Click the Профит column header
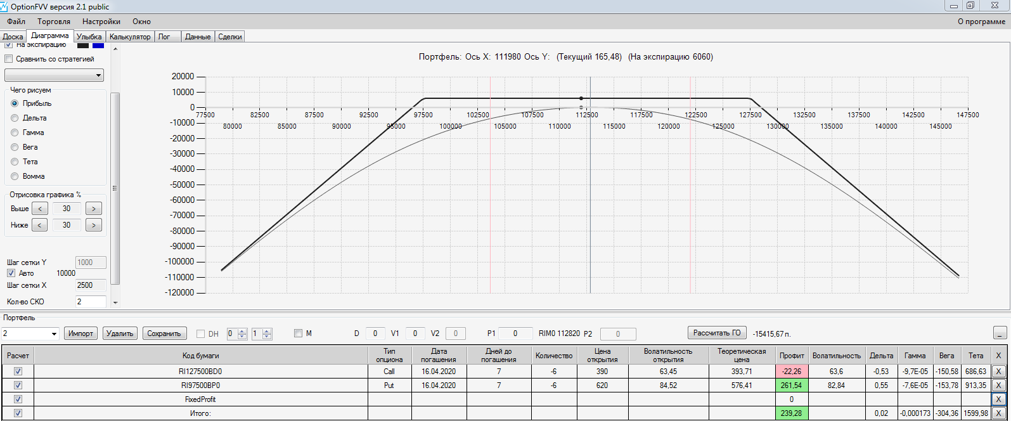 point(792,356)
